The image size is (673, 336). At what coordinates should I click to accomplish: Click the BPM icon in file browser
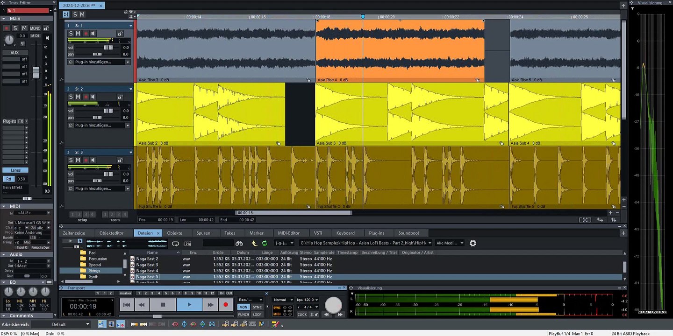click(187, 243)
